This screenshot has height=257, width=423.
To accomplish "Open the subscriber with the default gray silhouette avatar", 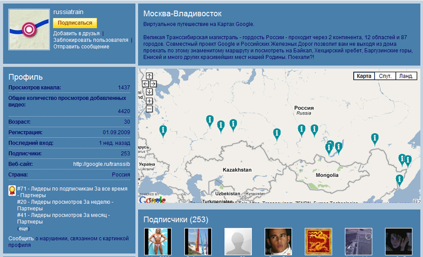I will (238, 241).
